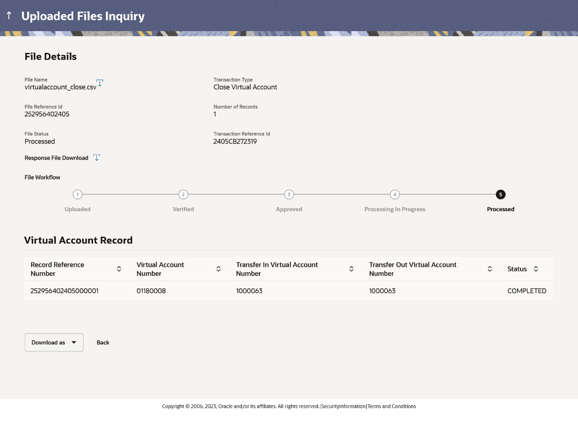
Task: Click the Approved workflow step circle
Action: coord(289,194)
